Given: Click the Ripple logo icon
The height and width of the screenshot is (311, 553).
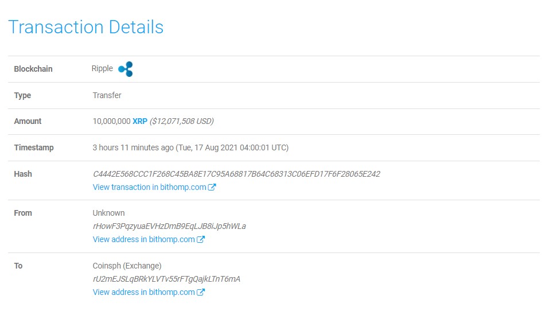Looking at the screenshot, I should 126,69.
